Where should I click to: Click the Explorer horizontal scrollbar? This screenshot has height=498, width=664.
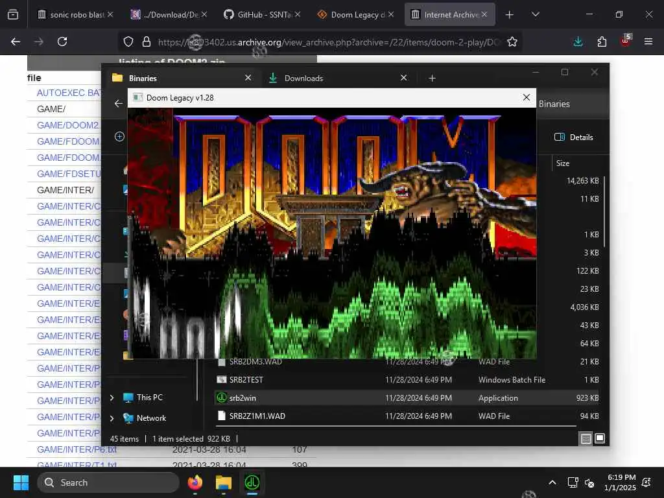point(395,426)
